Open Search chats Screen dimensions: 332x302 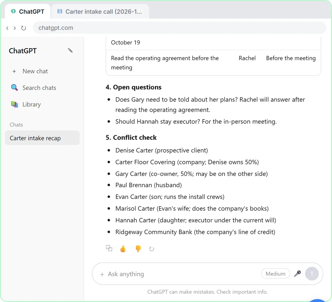pyautogui.click(x=42, y=88)
